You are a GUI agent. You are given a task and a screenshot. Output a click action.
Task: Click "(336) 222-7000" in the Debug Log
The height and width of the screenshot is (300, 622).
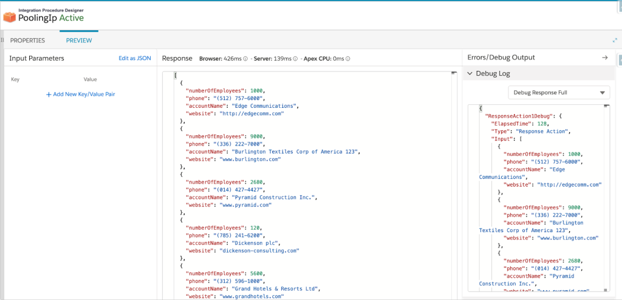point(555,215)
